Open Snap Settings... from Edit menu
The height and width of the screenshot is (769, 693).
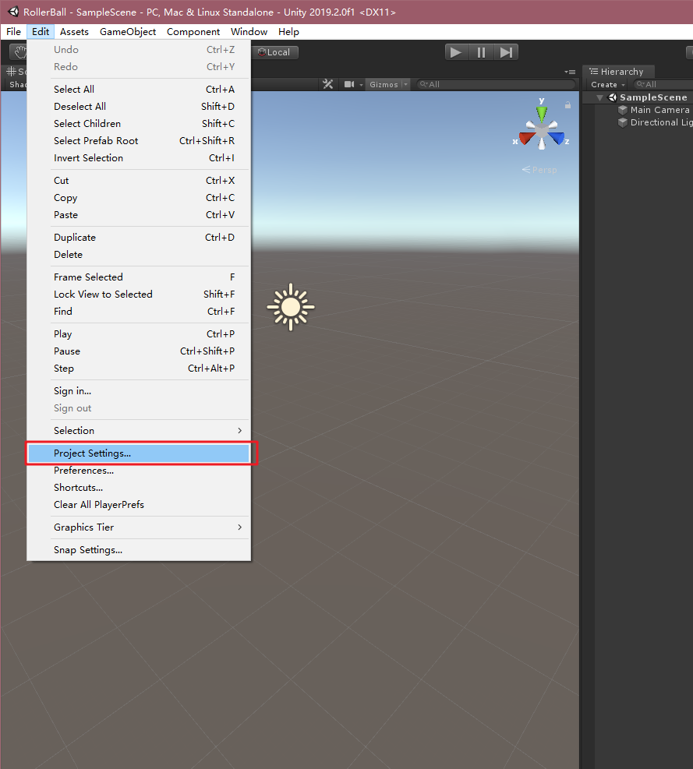(139, 550)
